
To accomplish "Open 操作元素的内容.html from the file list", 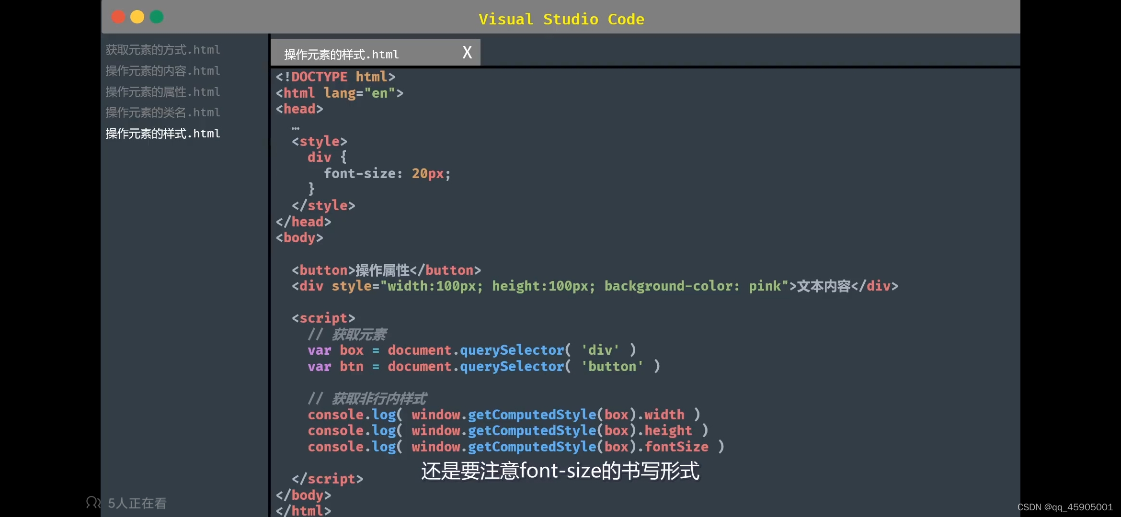I will pos(162,71).
